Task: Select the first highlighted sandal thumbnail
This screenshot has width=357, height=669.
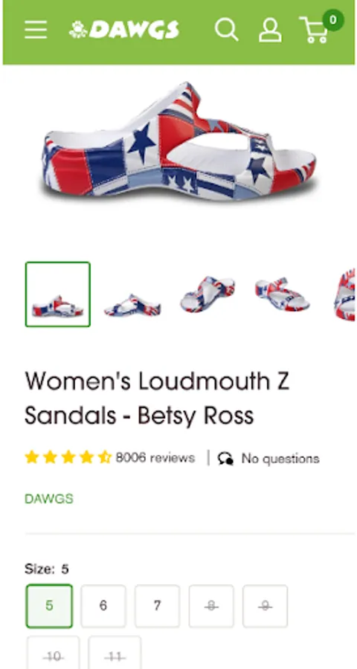Action: pos(58,294)
